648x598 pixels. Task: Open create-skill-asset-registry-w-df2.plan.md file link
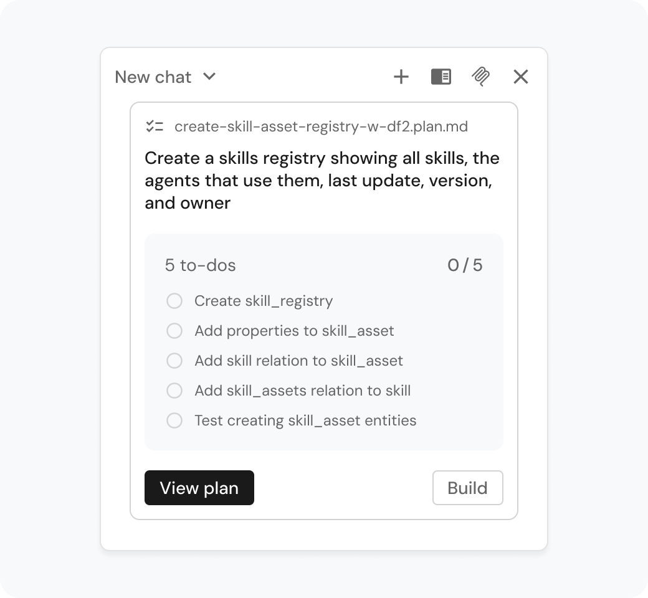(x=321, y=126)
